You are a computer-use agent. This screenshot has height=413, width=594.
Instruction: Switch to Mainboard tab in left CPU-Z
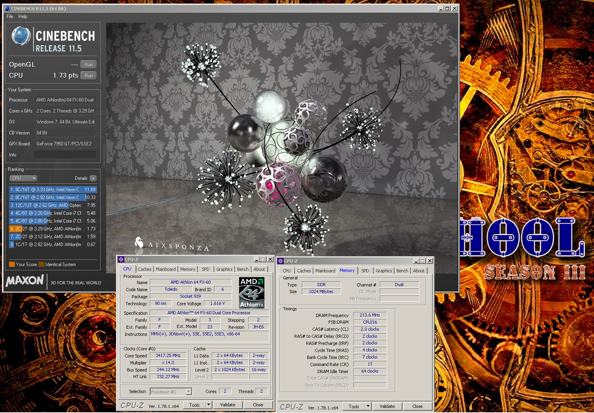click(166, 269)
